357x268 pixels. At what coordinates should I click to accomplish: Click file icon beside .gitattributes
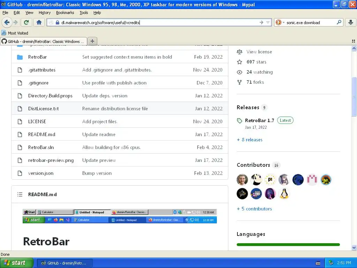20,70
